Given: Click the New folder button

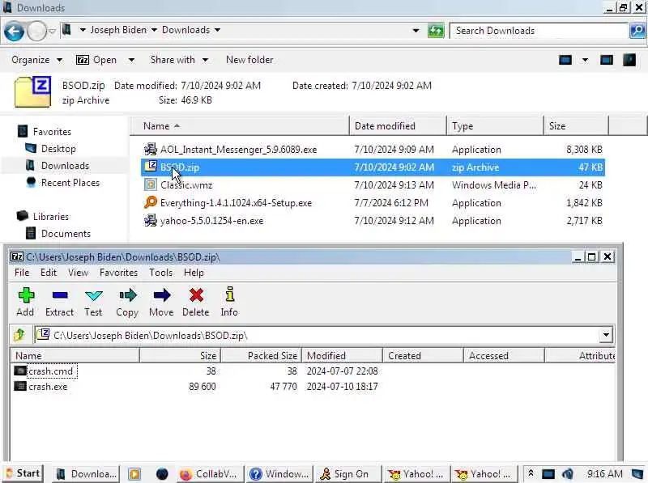Looking at the screenshot, I should (249, 60).
